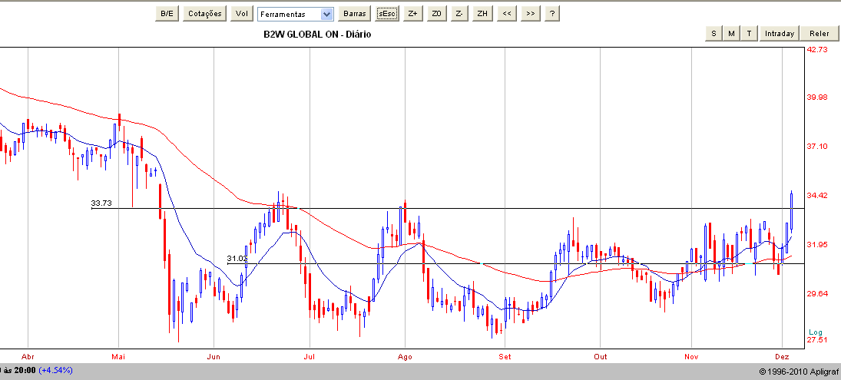Toggle the sEsc scale button

pyautogui.click(x=387, y=14)
